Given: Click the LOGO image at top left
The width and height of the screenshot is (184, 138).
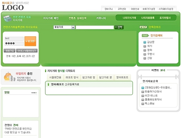Looking at the screenshot, I should point(13,7).
